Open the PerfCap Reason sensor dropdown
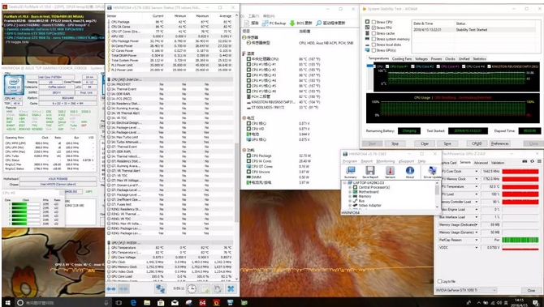The height and width of the screenshot is (307, 544). pyautogui.click(x=477, y=240)
